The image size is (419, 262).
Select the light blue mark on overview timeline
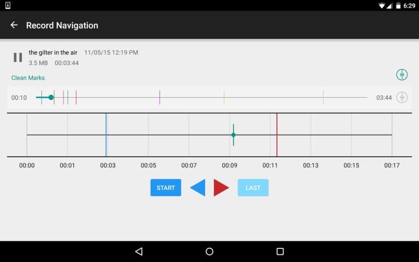323,97
